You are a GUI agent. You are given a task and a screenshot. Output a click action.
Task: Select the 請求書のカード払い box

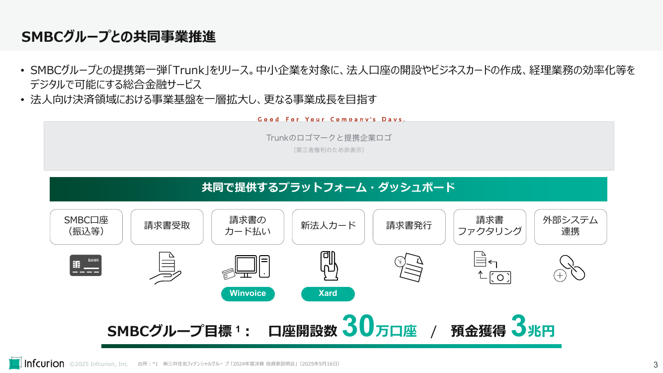point(248,227)
